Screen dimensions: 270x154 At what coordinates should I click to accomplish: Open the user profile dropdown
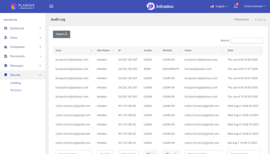pyautogui.click(x=255, y=6)
